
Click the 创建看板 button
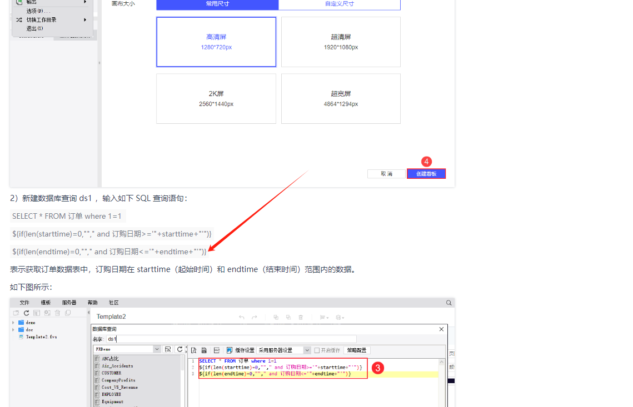(426, 174)
